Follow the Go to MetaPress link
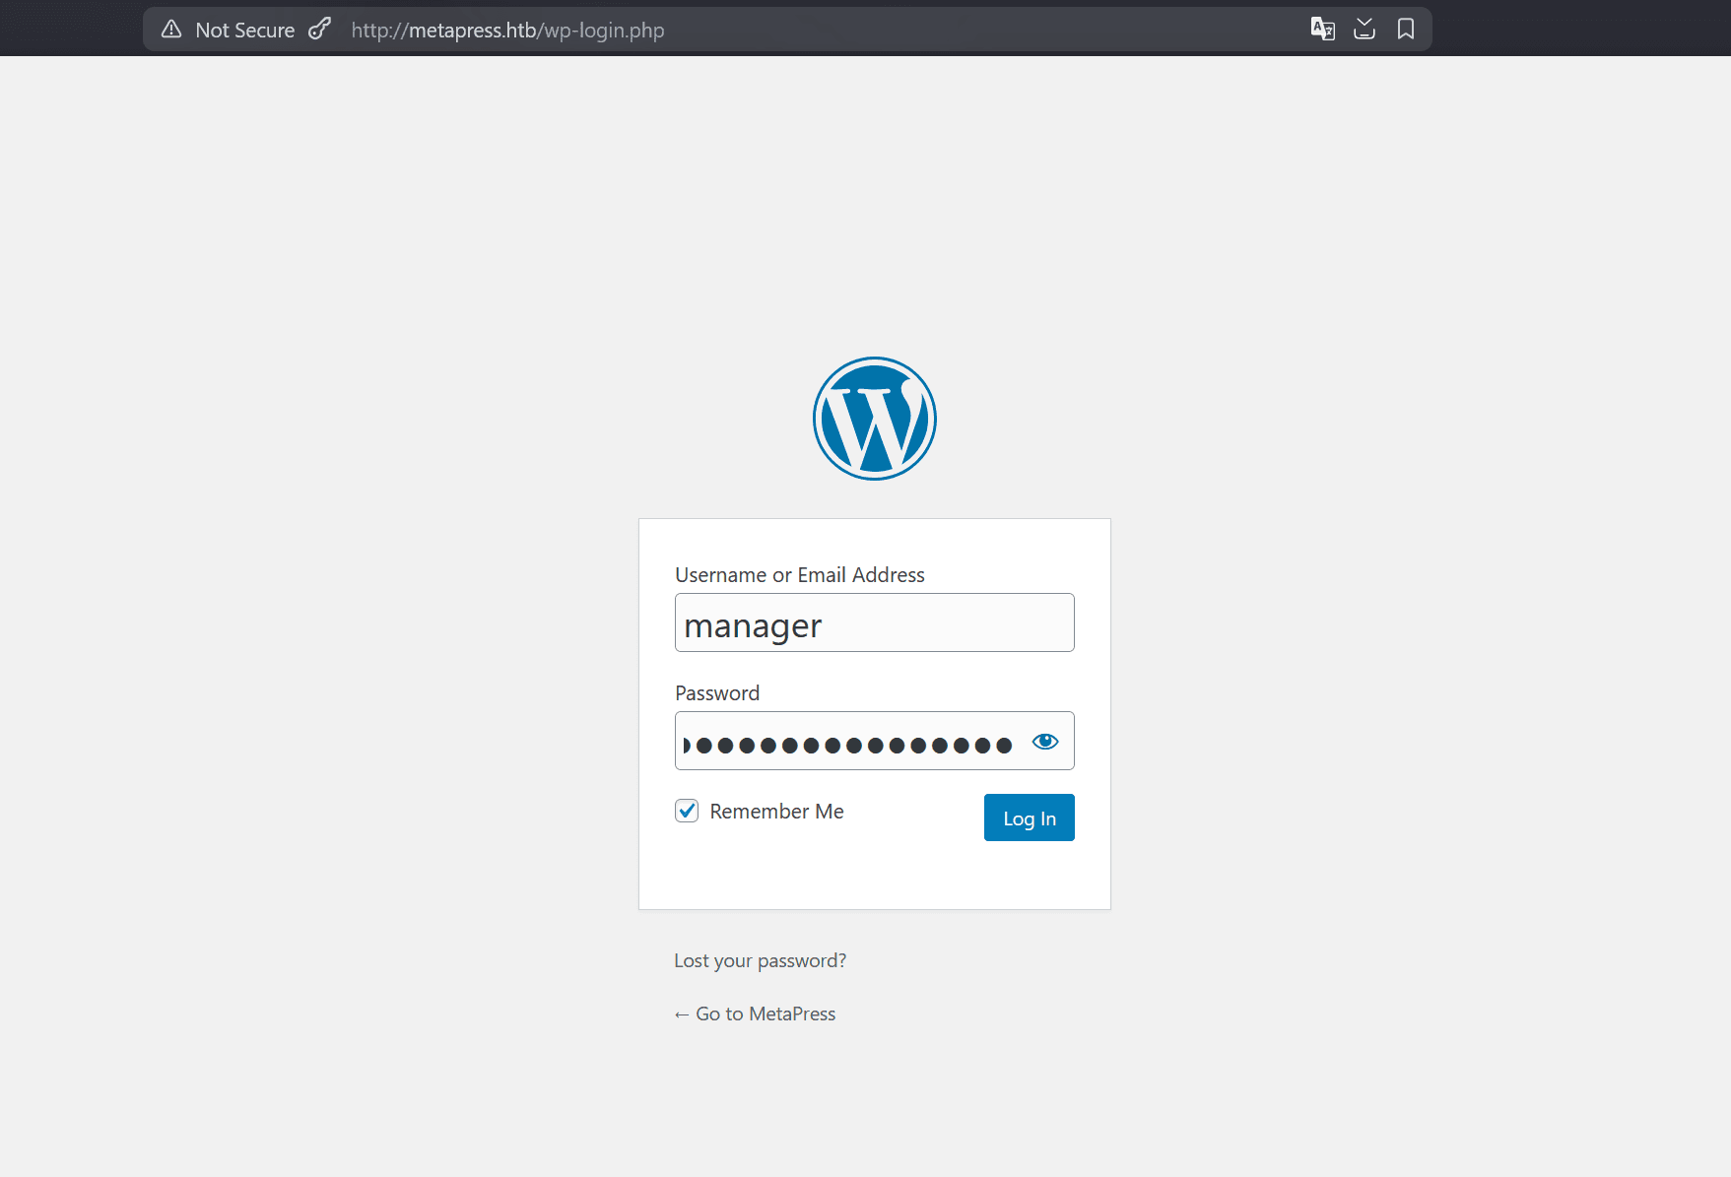The width and height of the screenshot is (1731, 1177). pyautogui.click(x=755, y=1013)
